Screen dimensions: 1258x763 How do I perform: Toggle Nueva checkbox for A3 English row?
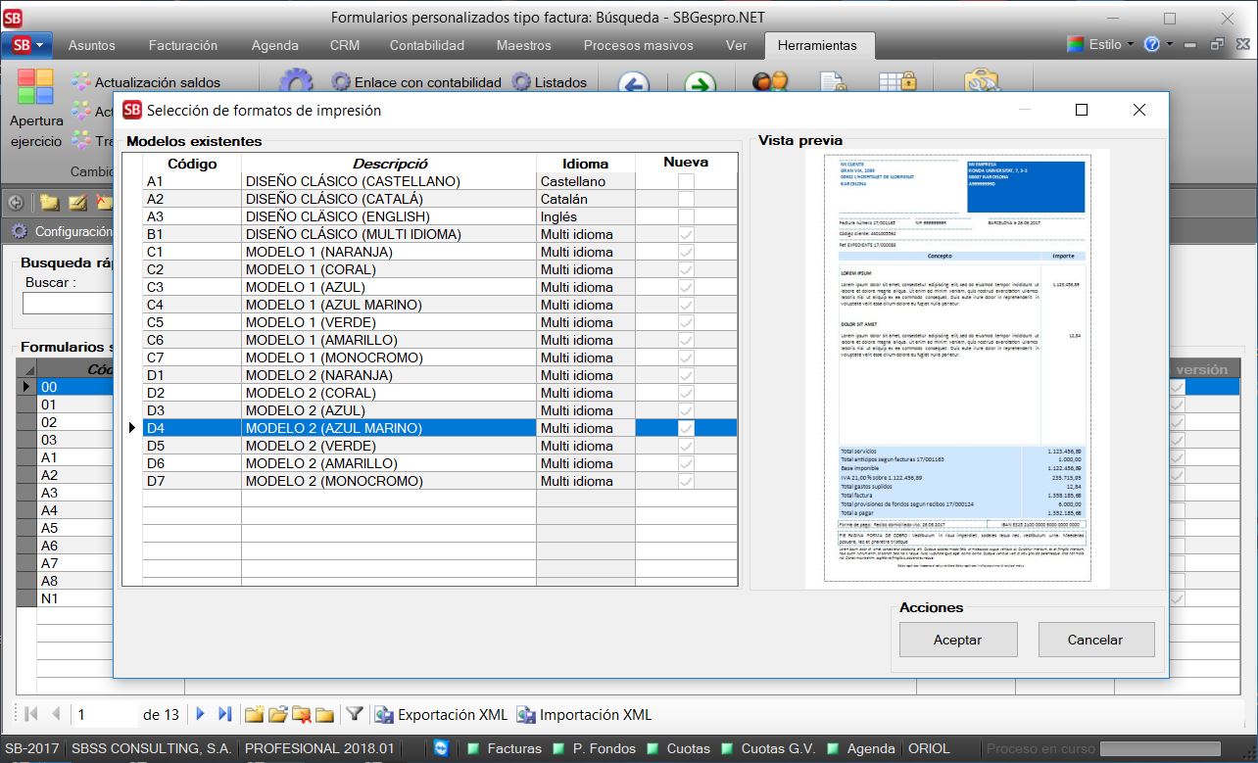point(686,216)
